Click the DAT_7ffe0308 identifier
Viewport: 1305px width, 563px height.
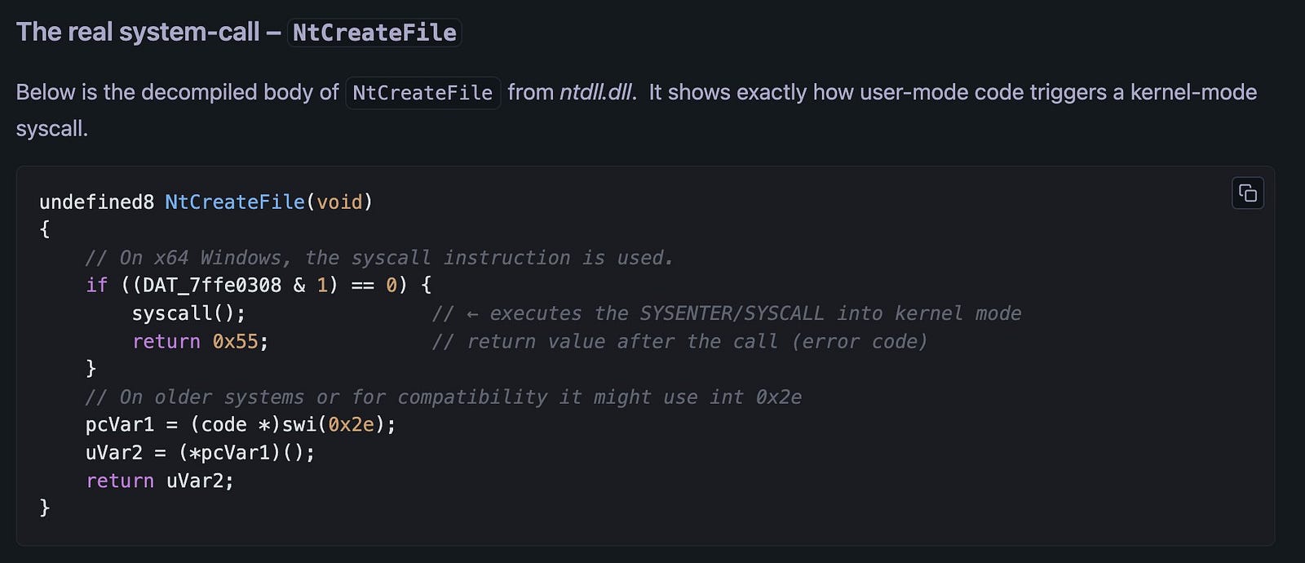coord(212,285)
